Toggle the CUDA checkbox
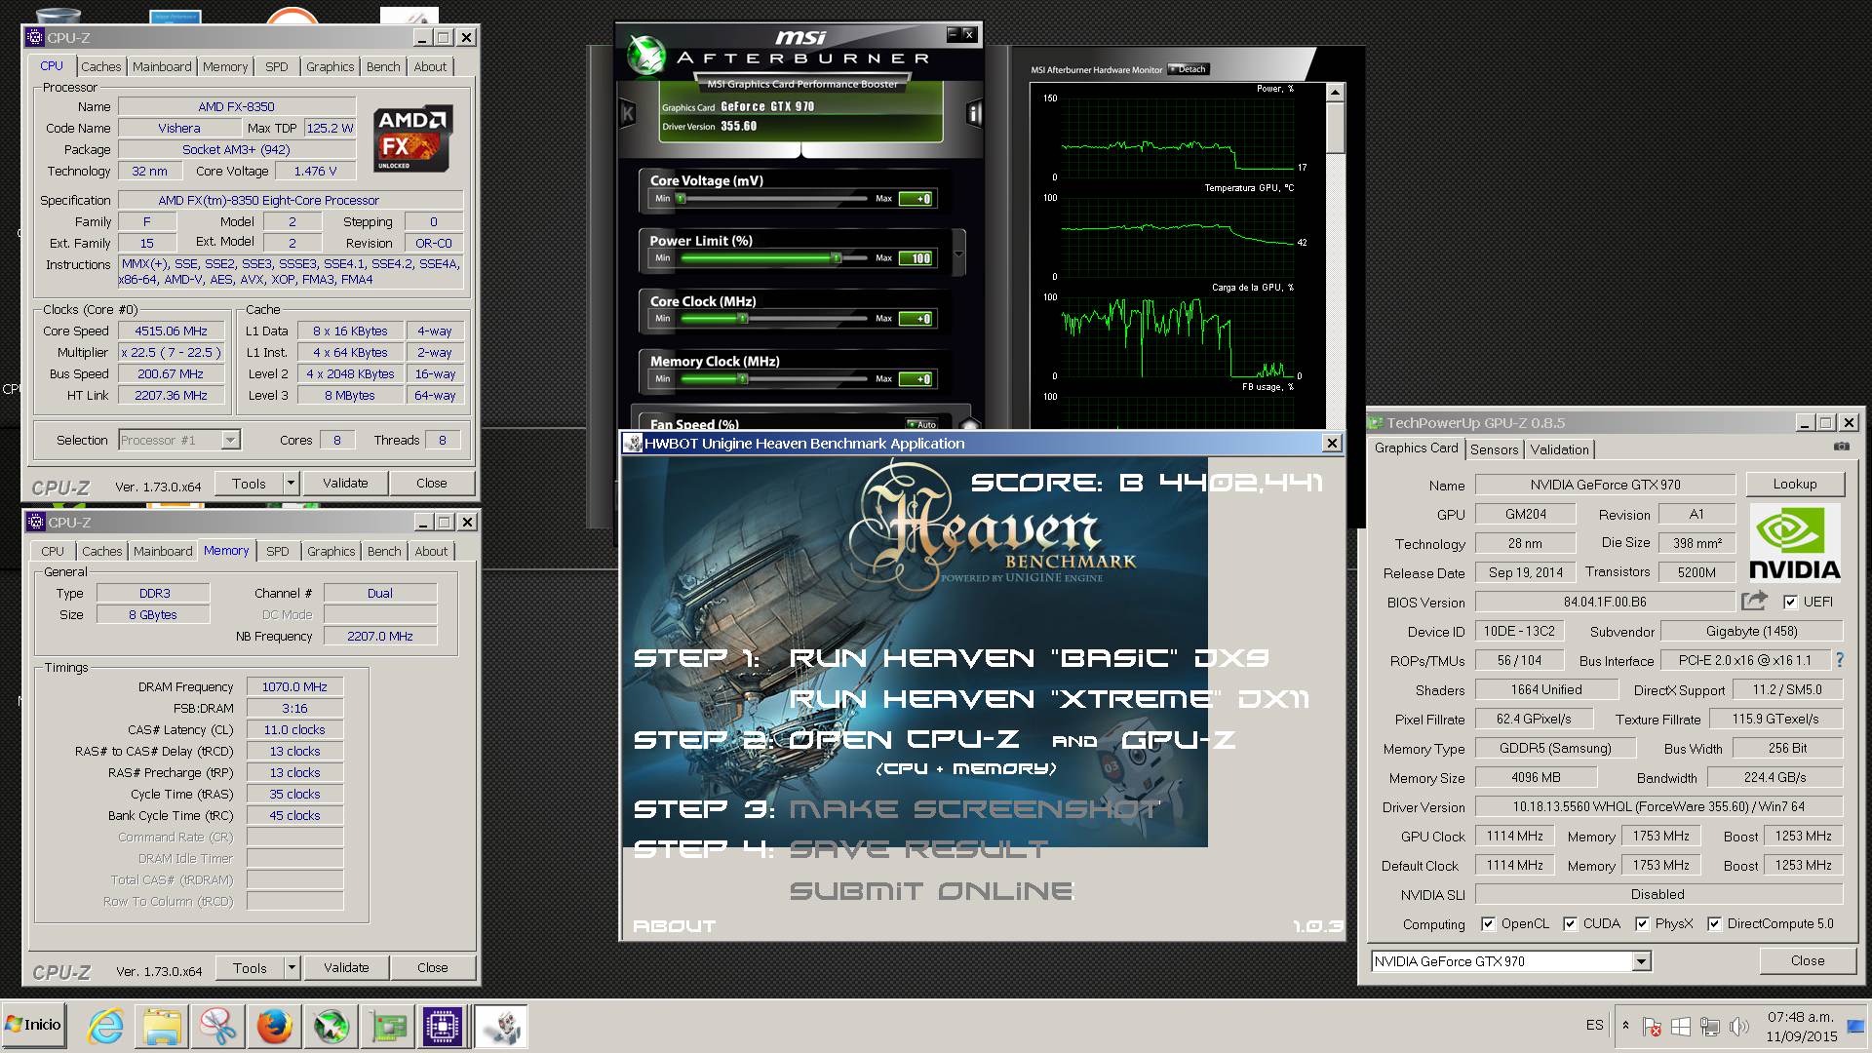 (1570, 923)
